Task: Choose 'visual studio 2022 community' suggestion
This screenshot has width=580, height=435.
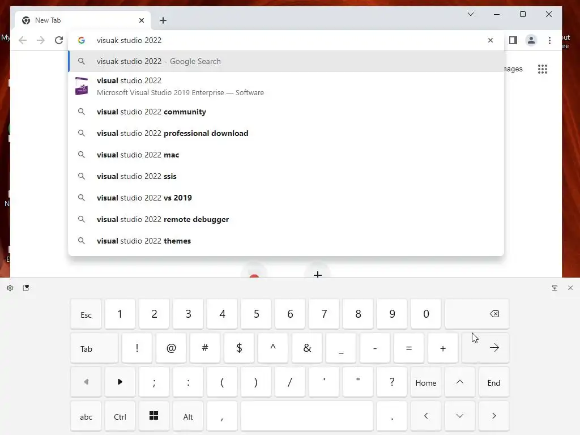Action: click(x=286, y=112)
